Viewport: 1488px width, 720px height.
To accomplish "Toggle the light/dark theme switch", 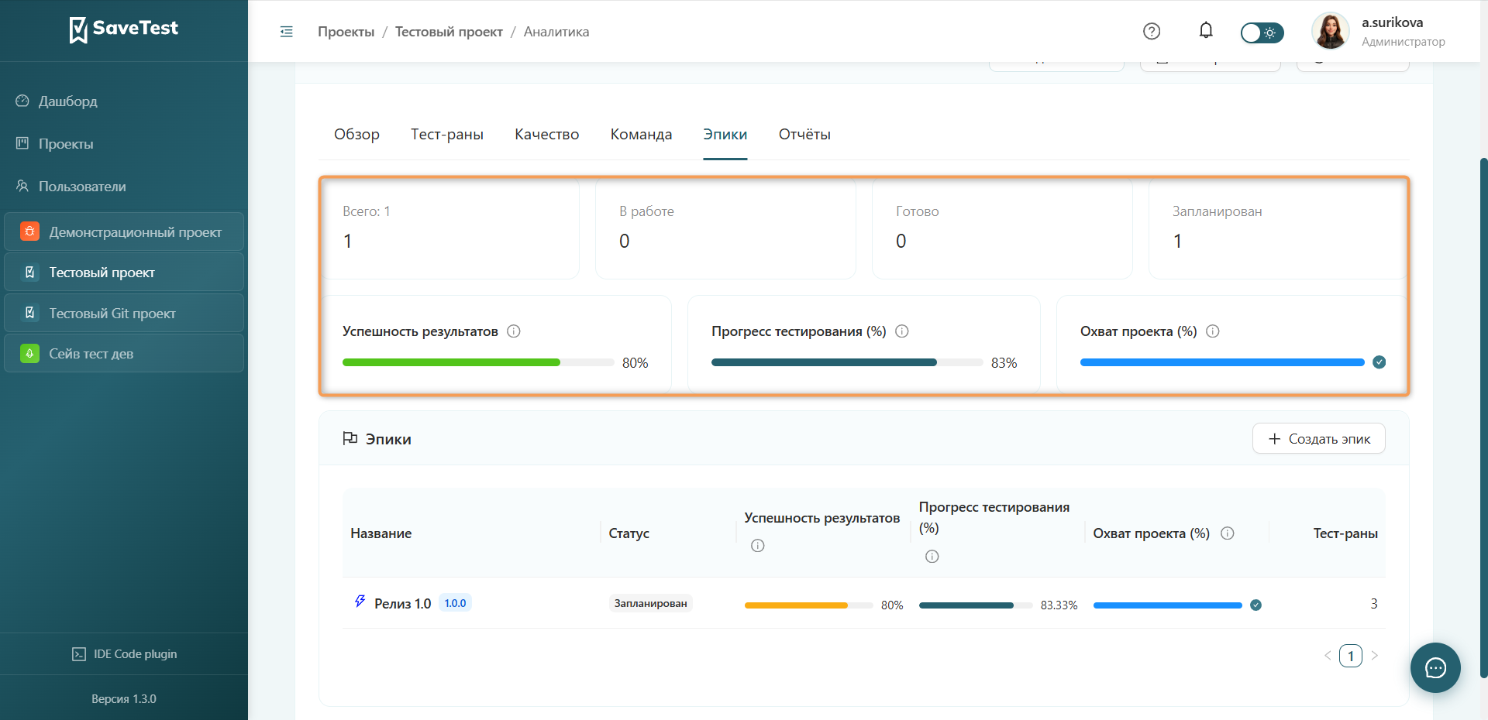I will 1262,33.
